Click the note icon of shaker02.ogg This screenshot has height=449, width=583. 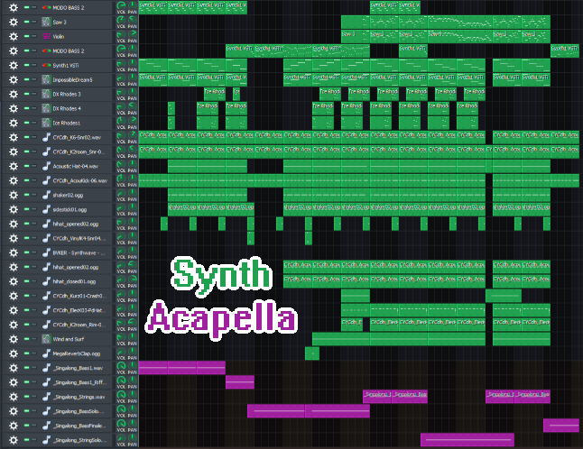coord(46,195)
